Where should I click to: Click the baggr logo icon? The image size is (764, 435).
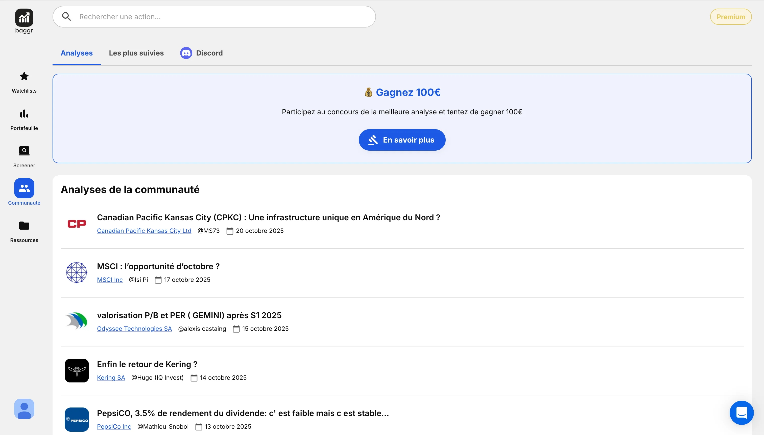point(24,18)
